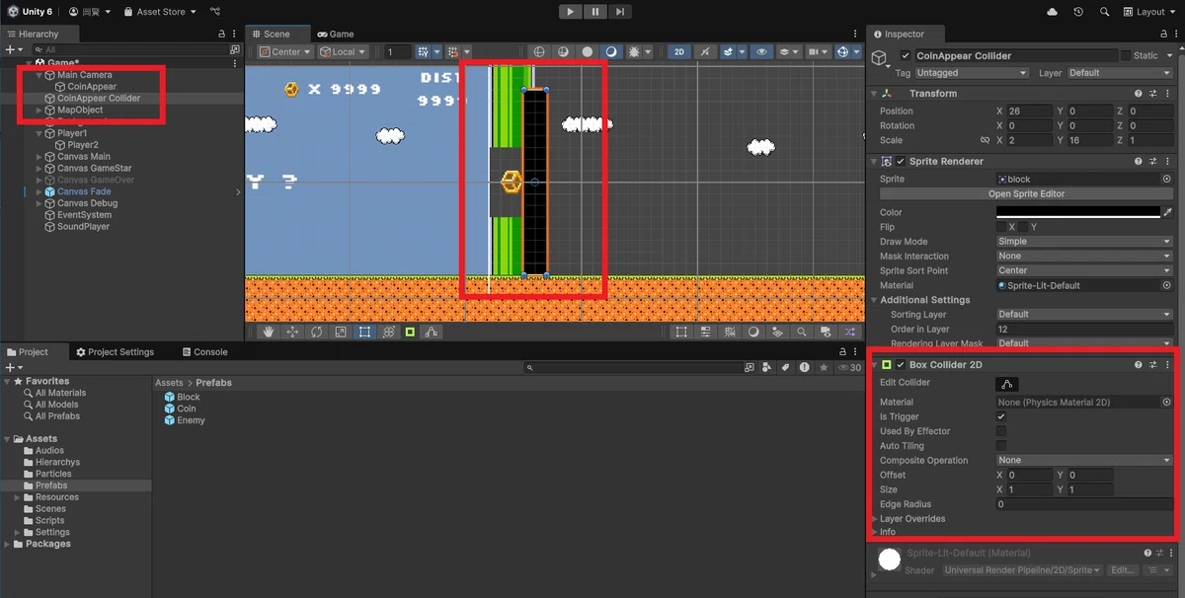Toggle the scene visibility eye icon

(x=759, y=51)
